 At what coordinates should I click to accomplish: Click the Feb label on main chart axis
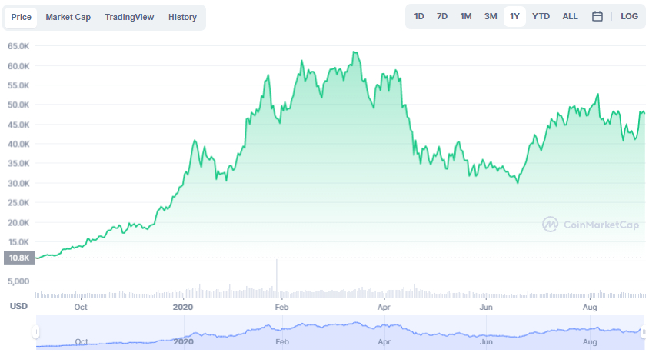pyautogui.click(x=281, y=307)
